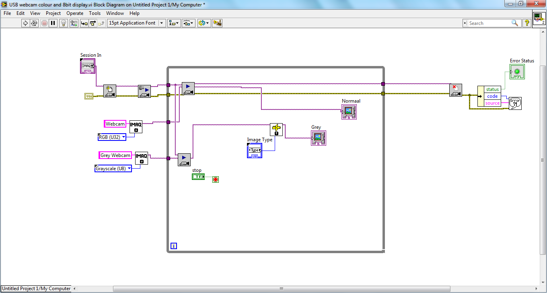Viewport: 547px width, 293px height.
Task: Select the stop boolean terminal
Action: point(198,177)
